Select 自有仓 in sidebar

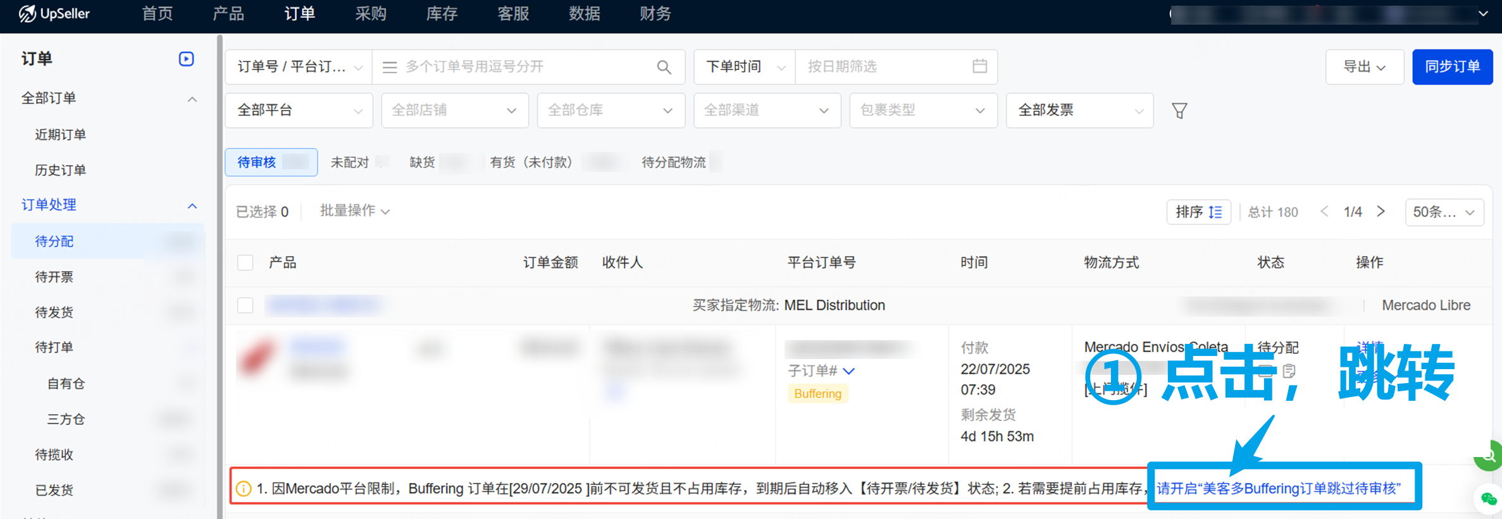tap(66, 384)
